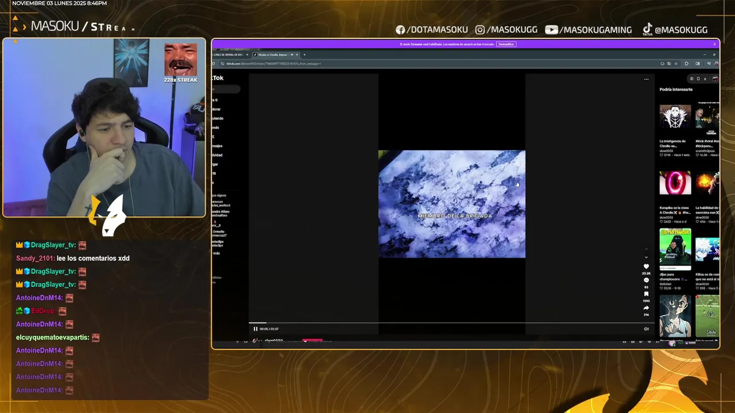This screenshot has height=413, width=735.
Task: Like the video with heart icon
Action: coord(646,267)
